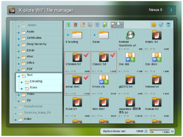
Task: Select the .hidden folder in tree
Action: tap(31, 25)
